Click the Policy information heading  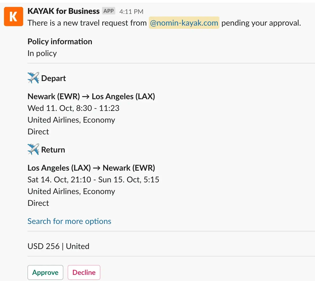click(x=60, y=42)
